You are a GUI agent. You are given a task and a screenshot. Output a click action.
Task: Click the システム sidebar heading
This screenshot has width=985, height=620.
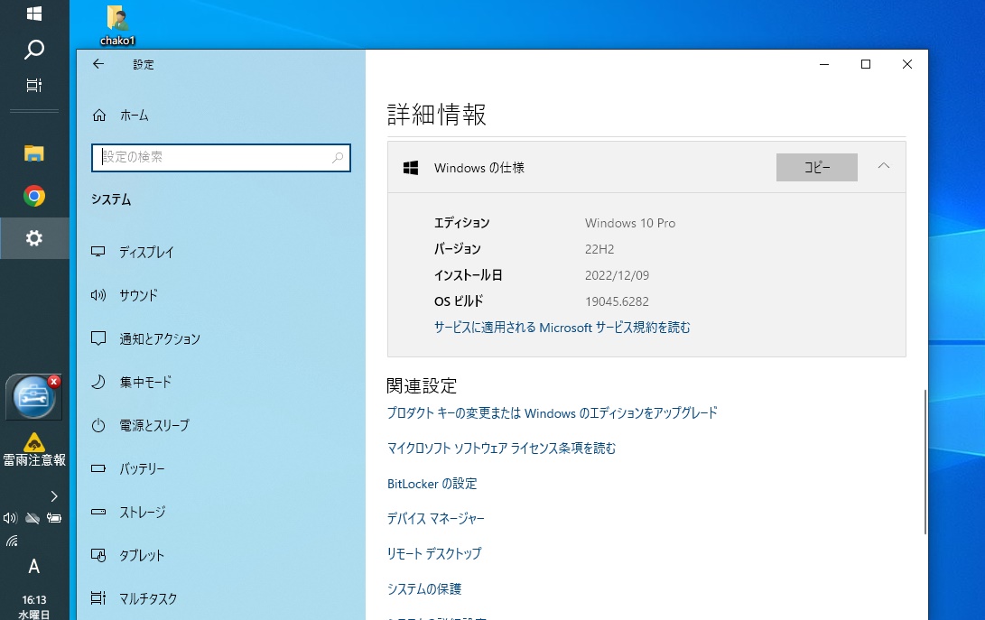111,199
